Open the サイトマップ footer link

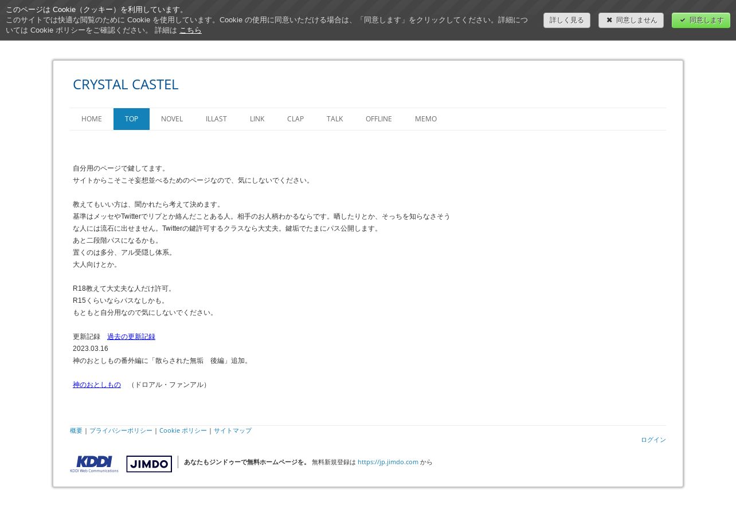pos(233,430)
